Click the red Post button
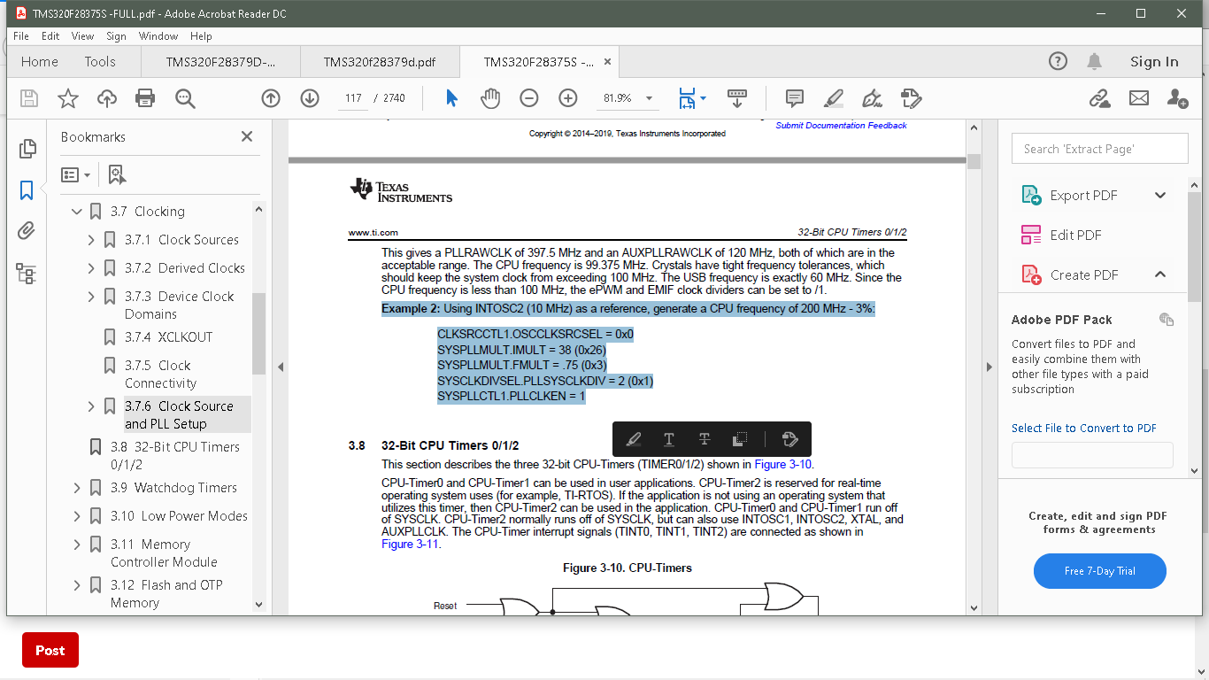 pyautogui.click(x=50, y=650)
